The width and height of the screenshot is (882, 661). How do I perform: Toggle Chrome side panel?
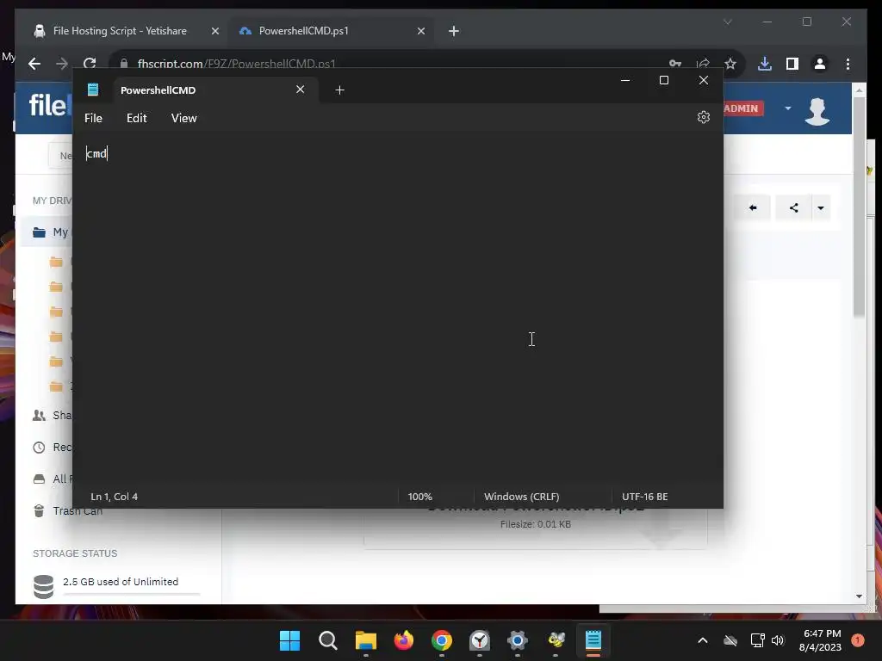click(792, 64)
